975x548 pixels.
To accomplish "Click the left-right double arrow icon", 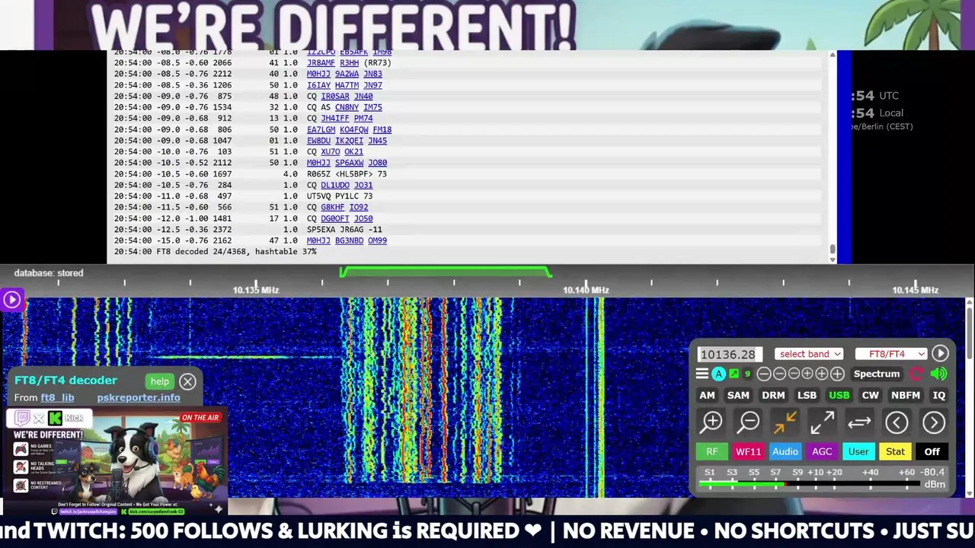I will click(x=858, y=422).
